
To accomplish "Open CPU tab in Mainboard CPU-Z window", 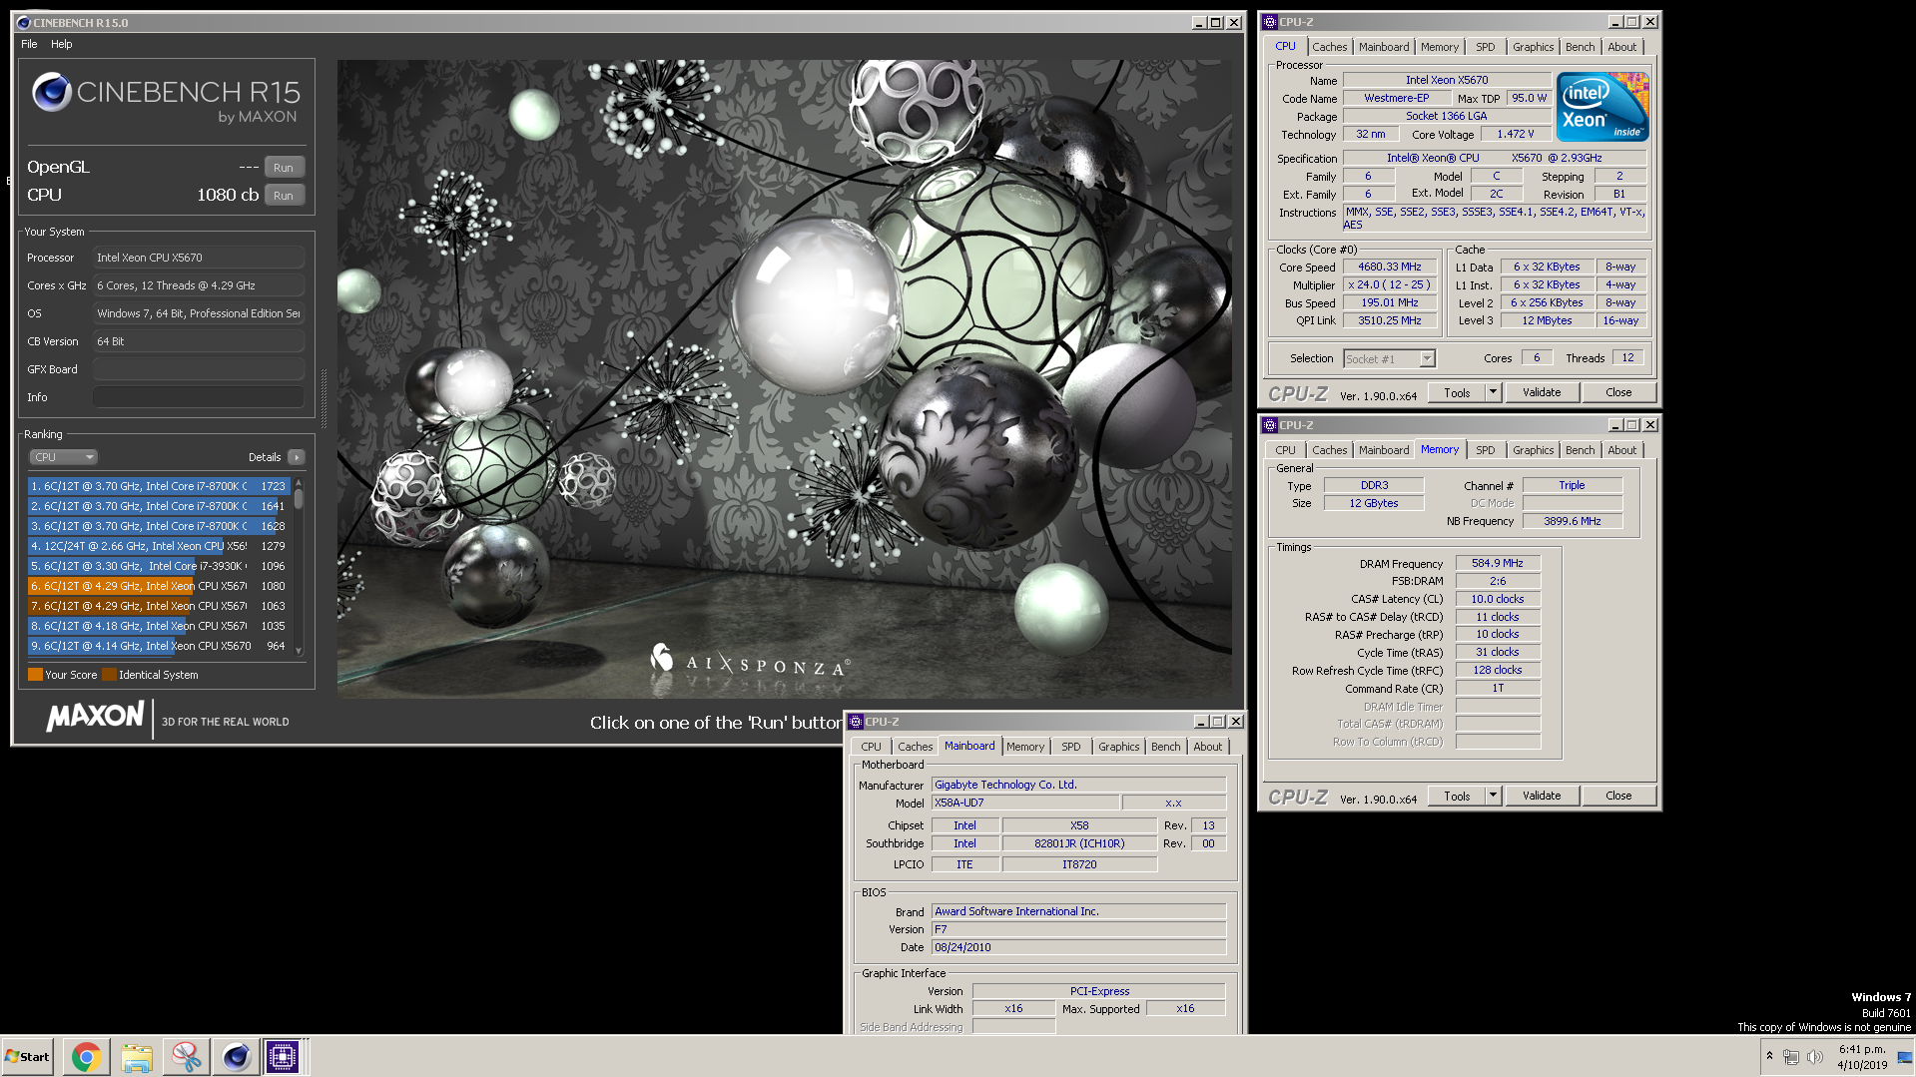I will pos(871,747).
